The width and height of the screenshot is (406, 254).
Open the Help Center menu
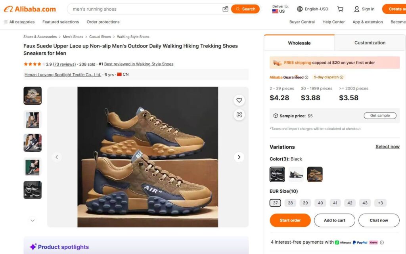333,22
